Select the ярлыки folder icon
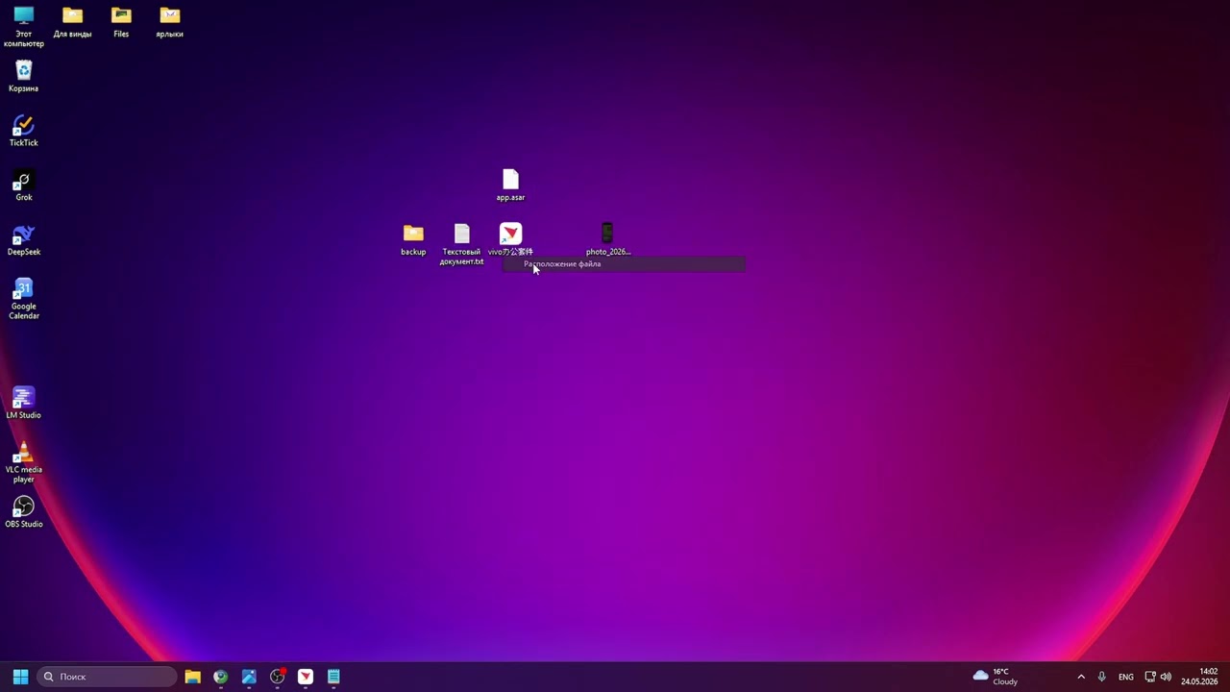Viewport: 1230px width, 692px height. click(169, 23)
